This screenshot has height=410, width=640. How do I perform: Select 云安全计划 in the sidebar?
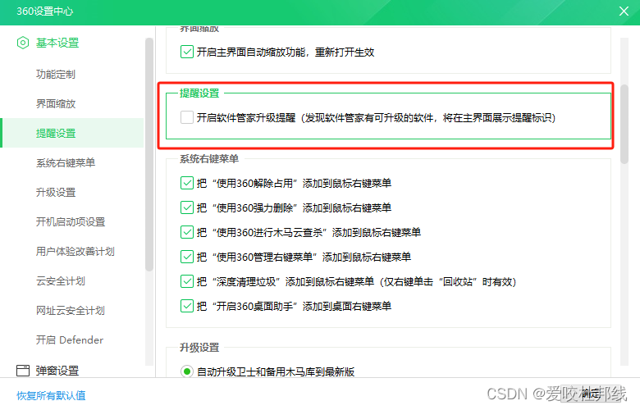(x=61, y=281)
